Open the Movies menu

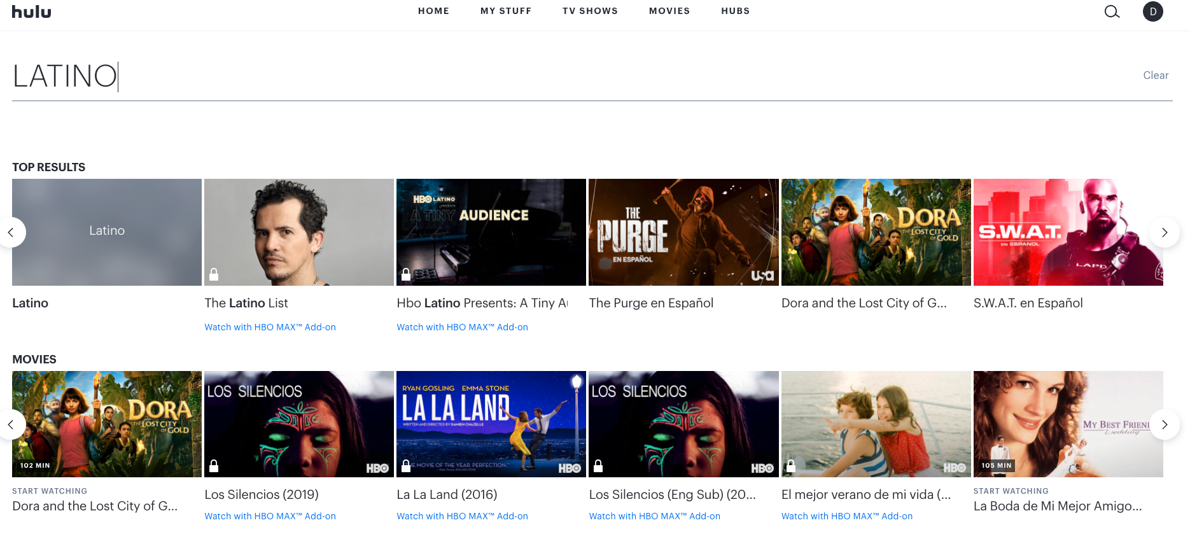[x=669, y=11]
